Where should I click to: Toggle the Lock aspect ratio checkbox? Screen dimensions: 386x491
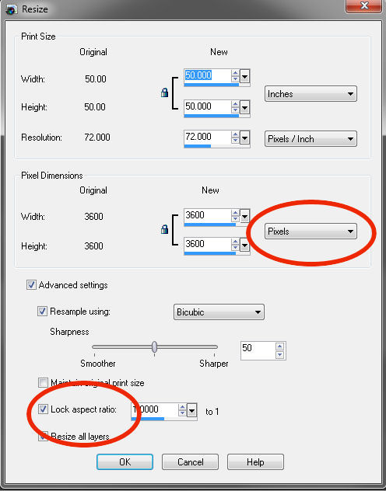tap(43, 409)
